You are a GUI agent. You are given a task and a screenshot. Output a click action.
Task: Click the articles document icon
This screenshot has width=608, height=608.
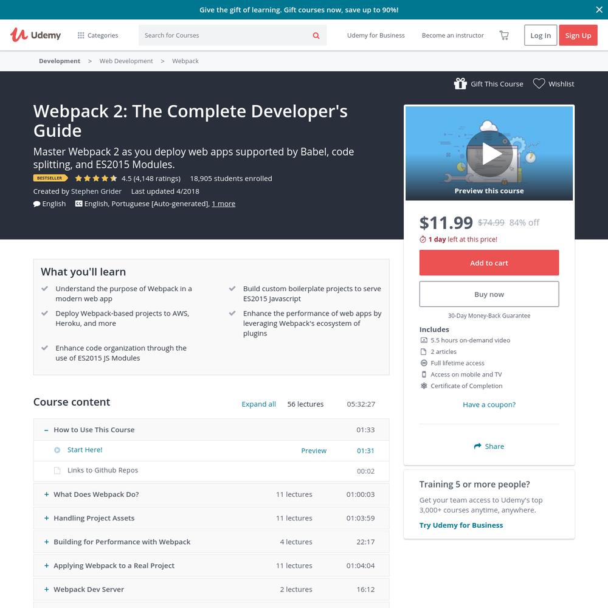click(423, 351)
